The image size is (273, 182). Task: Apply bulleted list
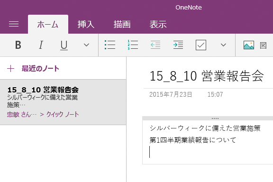[110, 45]
